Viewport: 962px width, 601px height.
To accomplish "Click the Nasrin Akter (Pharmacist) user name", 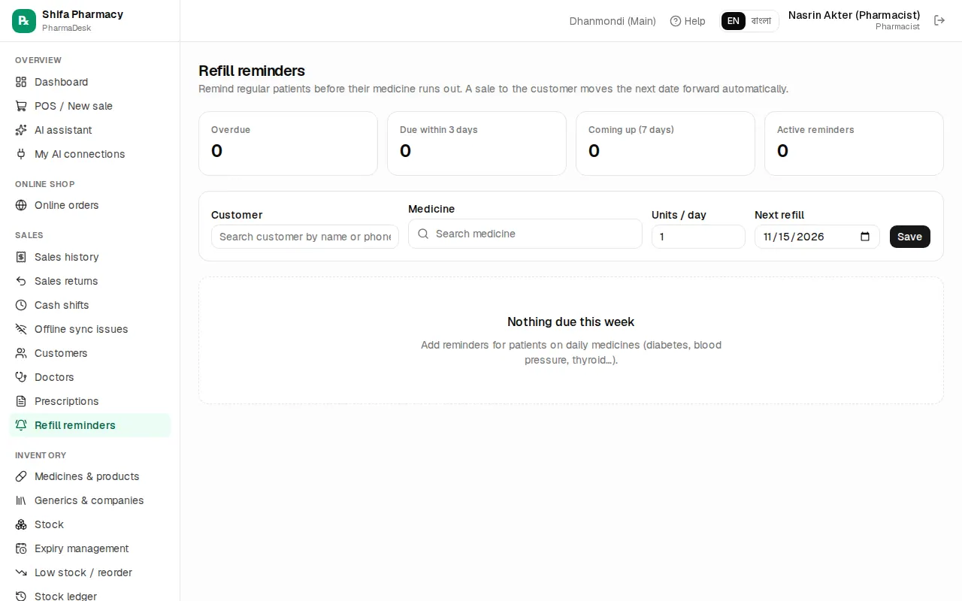I will pos(855,15).
